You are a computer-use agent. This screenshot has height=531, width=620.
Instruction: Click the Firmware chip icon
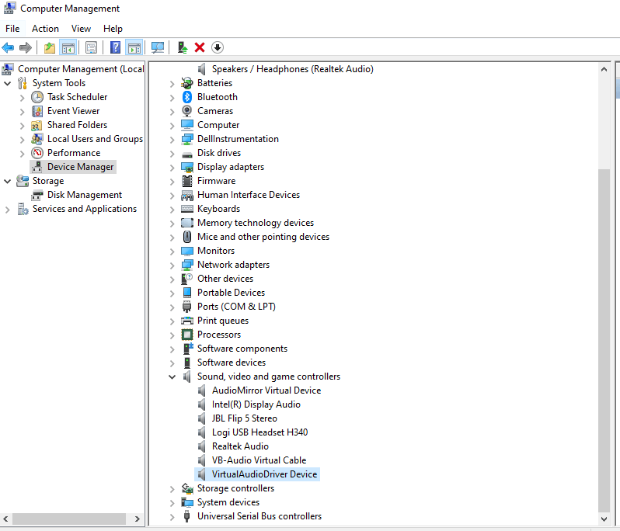tap(187, 181)
